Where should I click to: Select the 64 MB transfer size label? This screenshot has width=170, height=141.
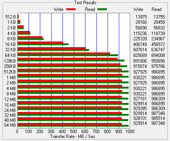(10, 125)
